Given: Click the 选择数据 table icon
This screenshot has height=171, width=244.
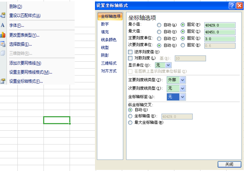Looking at the screenshot, I should pos(3,44).
